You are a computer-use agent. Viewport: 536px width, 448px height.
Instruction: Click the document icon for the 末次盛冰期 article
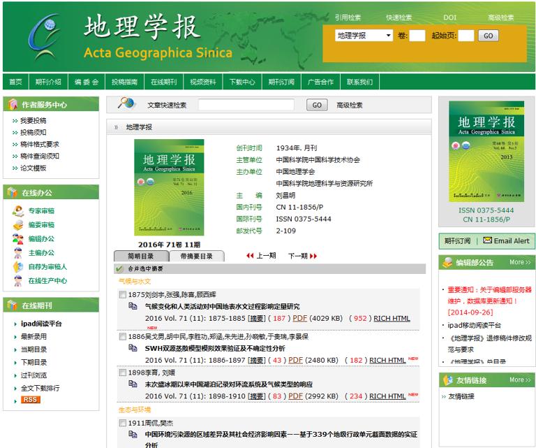[133, 384]
